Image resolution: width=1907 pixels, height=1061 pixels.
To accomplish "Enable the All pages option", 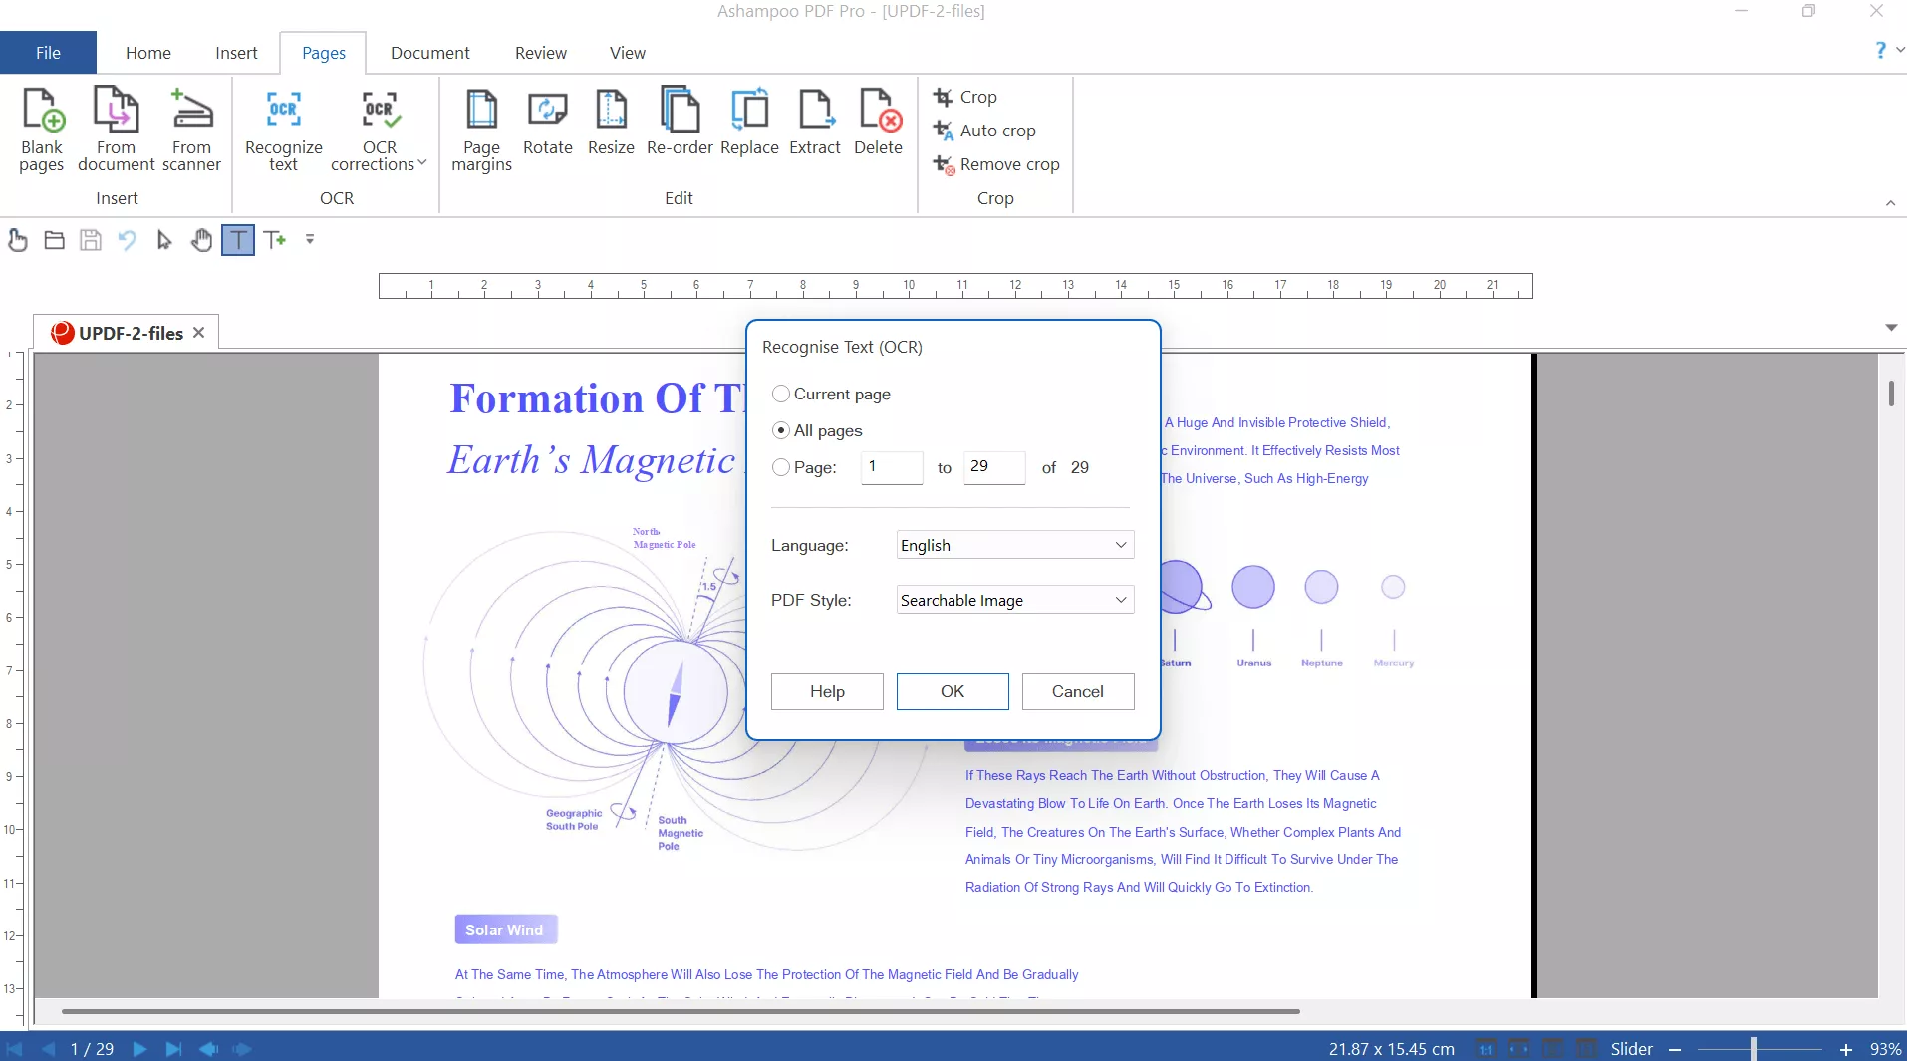I will (x=782, y=430).
